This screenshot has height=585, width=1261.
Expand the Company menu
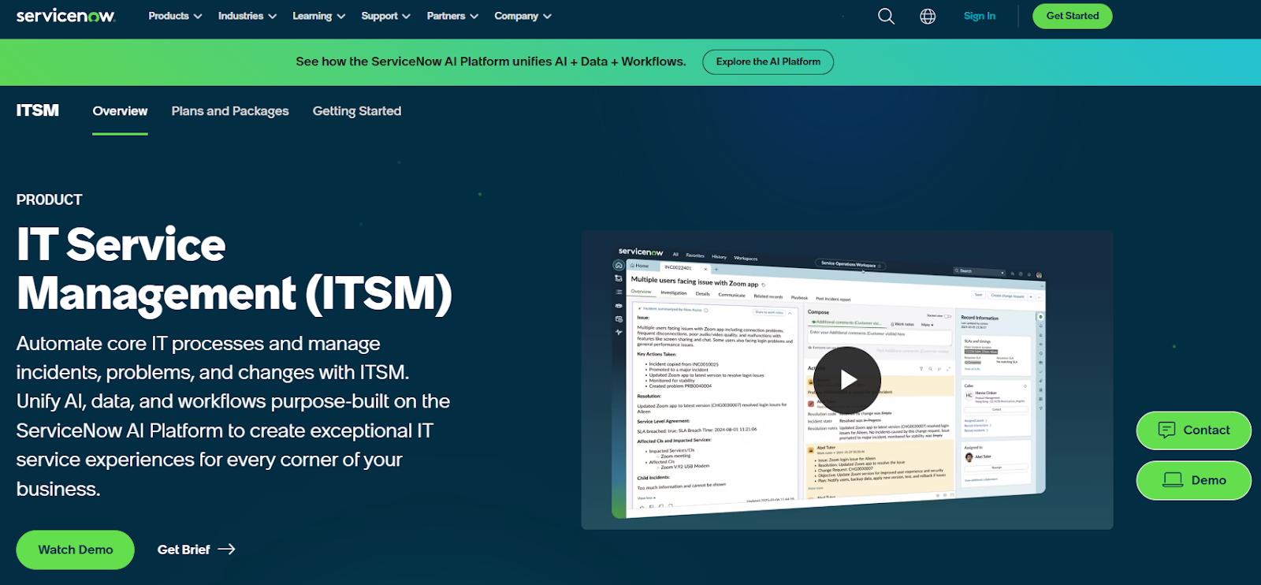[523, 16]
